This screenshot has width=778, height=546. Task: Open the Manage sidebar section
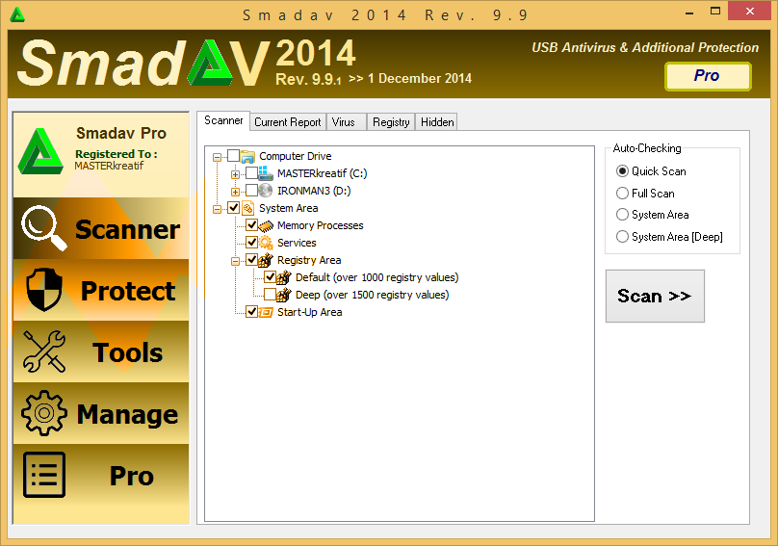click(101, 413)
